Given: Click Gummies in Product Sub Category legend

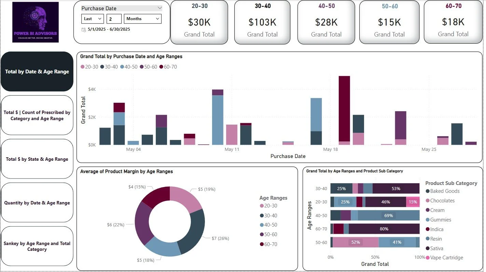Looking at the screenshot, I should click(x=438, y=220).
